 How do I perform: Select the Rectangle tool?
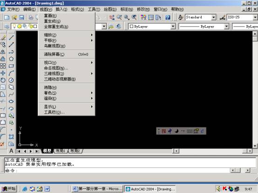[11, 66]
